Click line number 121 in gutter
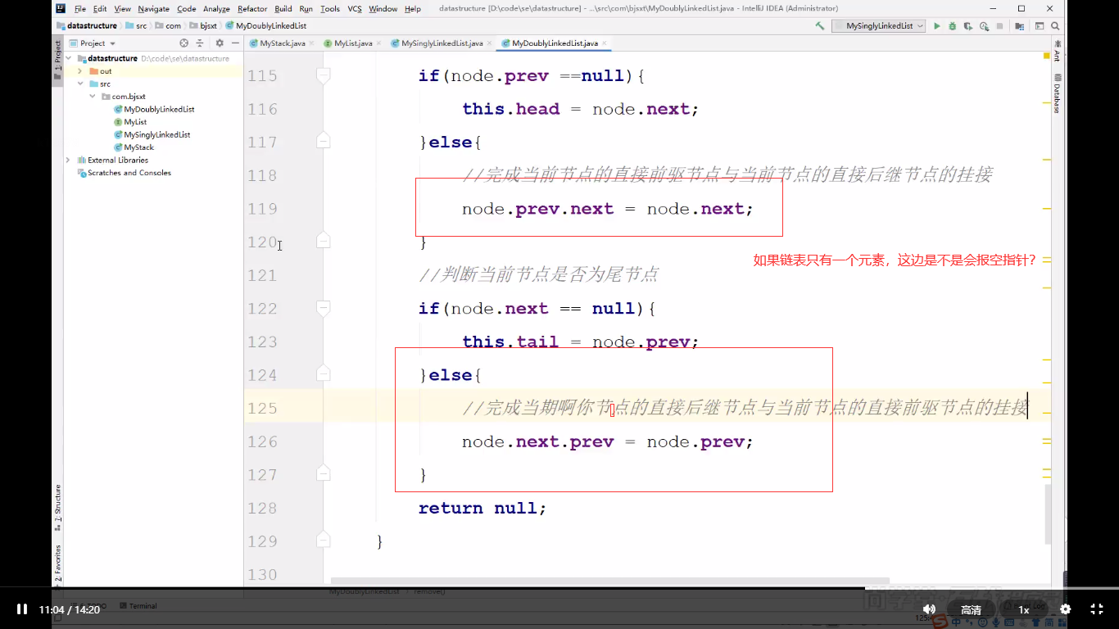1119x629 pixels. (x=262, y=275)
